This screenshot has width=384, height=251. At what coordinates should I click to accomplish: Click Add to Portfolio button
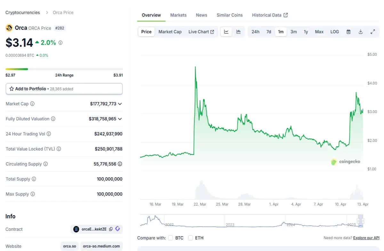(64, 89)
